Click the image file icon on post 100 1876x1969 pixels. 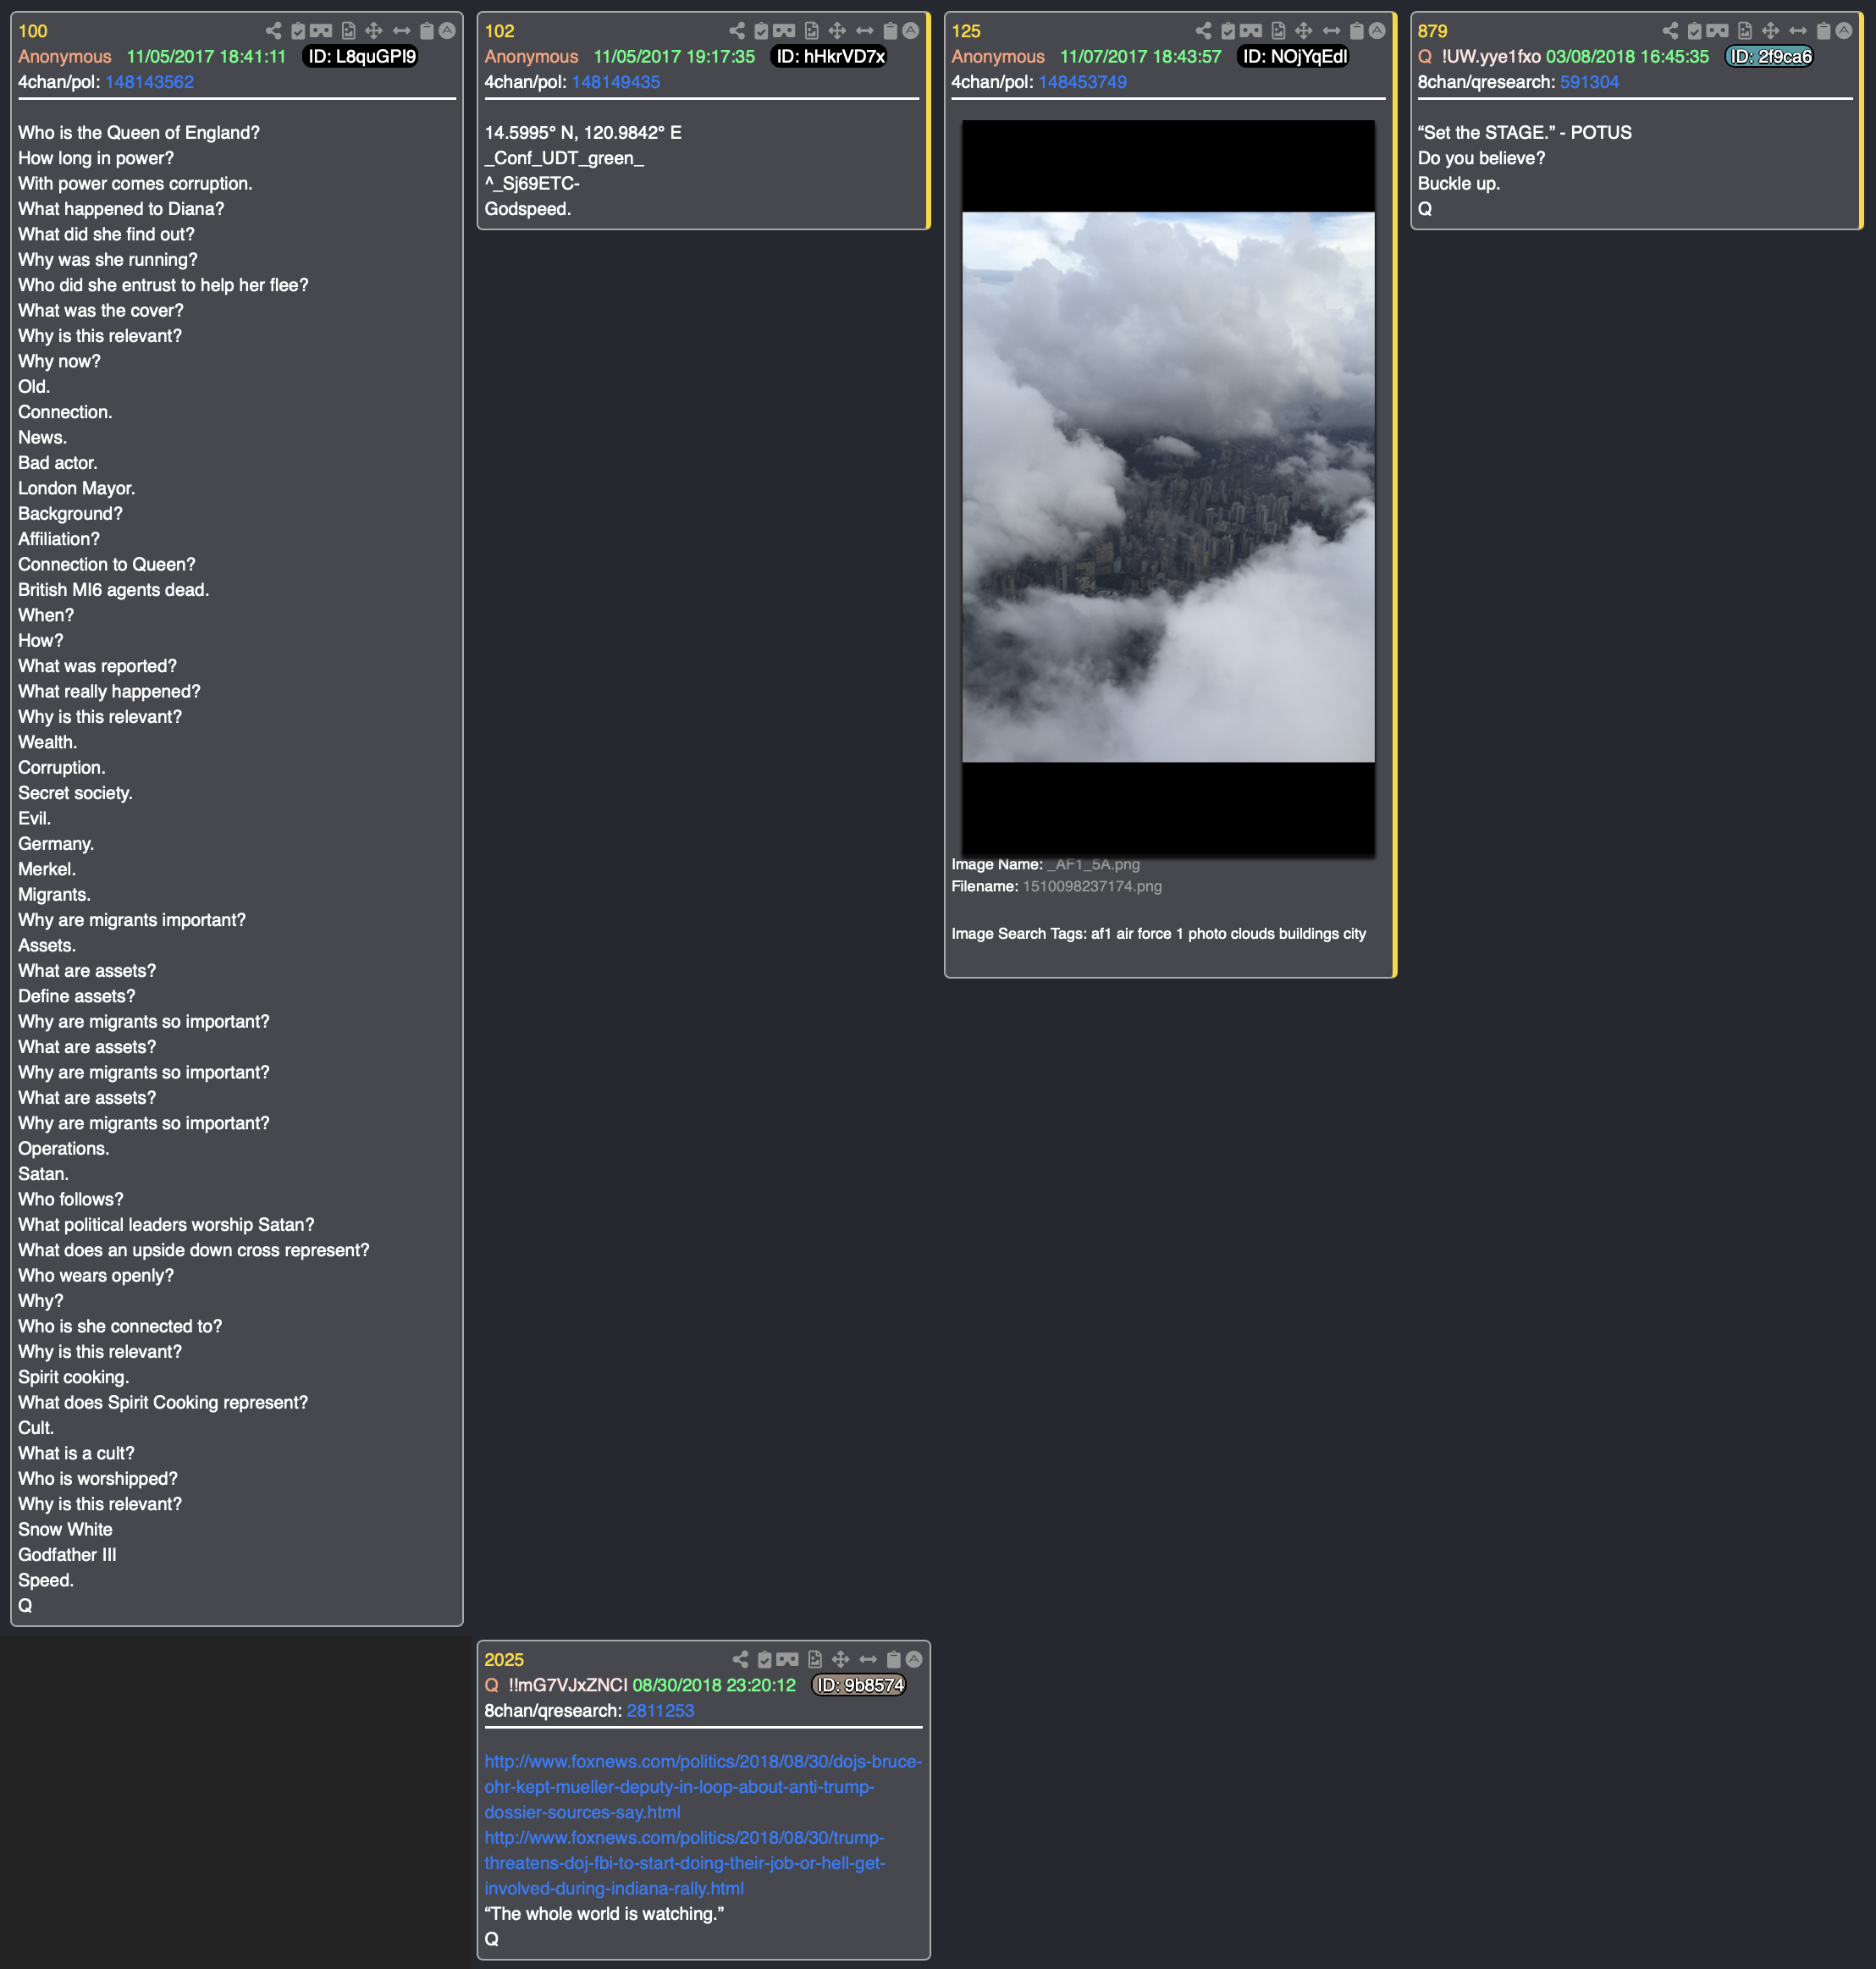pos(348,31)
